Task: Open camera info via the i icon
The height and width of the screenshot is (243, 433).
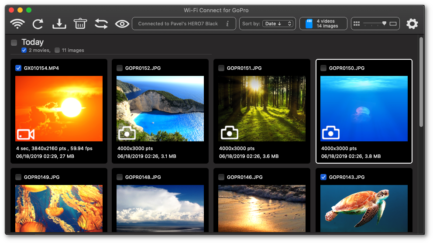Action: coord(227,24)
